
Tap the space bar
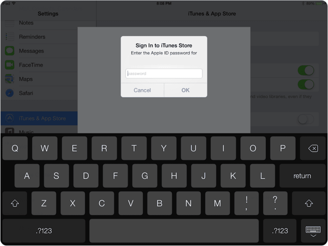(174, 231)
